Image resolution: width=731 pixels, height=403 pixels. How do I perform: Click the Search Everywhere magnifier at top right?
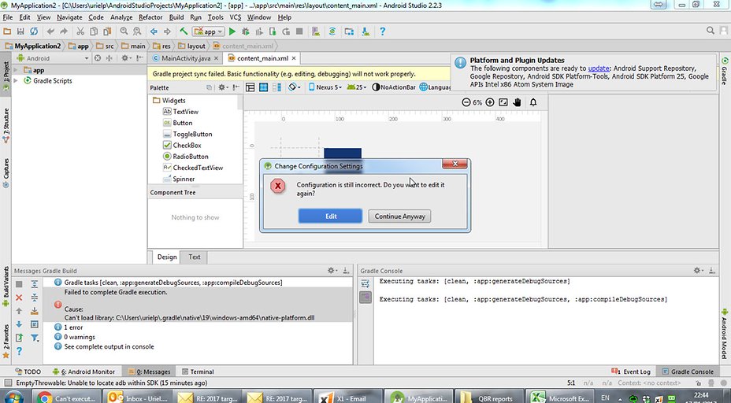coord(710,31)
